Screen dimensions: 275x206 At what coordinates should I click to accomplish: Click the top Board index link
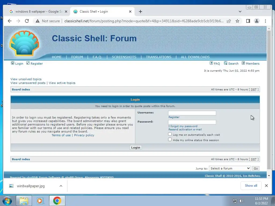(x=21, y=89)
